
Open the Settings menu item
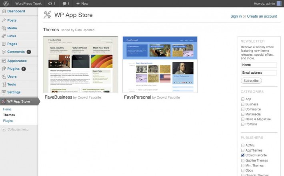click(14, 92)
